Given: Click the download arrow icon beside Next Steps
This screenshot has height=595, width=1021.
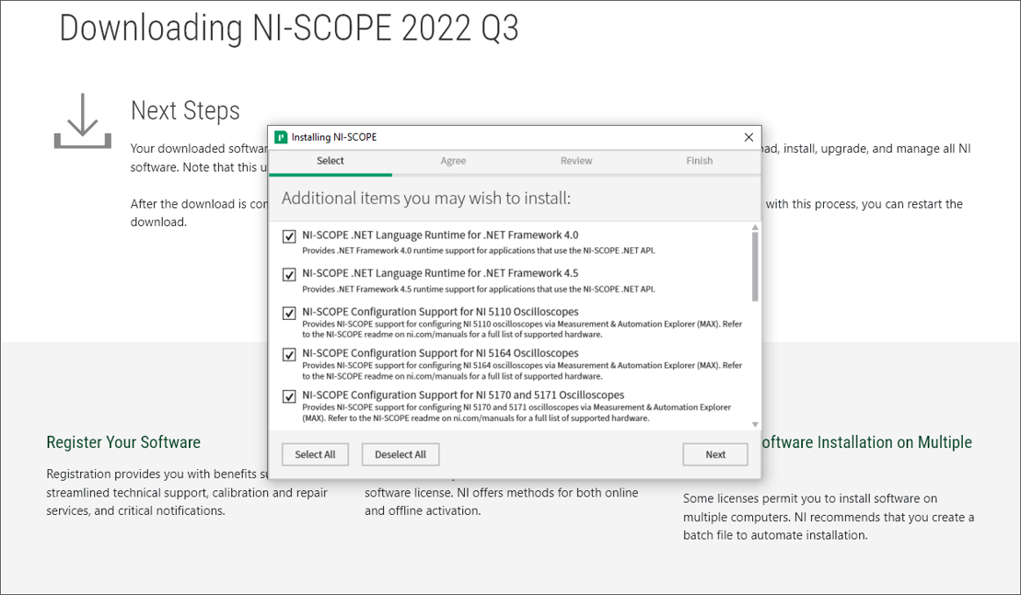Looking at the screenshot, I should pyautogui.click(x=83, y=120).
